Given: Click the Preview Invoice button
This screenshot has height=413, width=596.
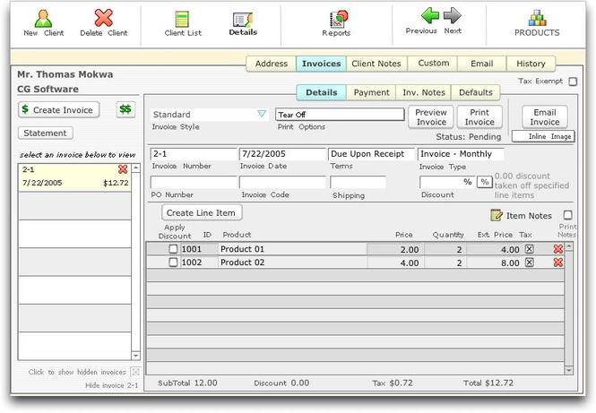Looking at the screenshot, I should 431,117.
